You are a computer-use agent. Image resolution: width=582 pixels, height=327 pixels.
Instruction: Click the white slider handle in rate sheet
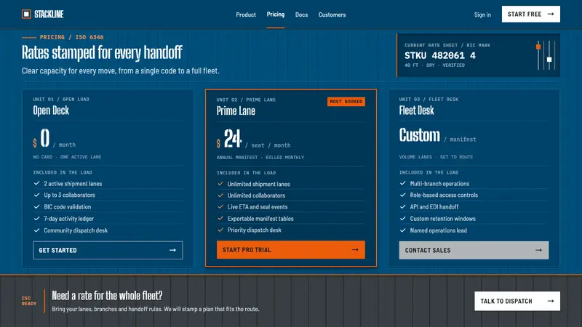click(x=549, y=60)
